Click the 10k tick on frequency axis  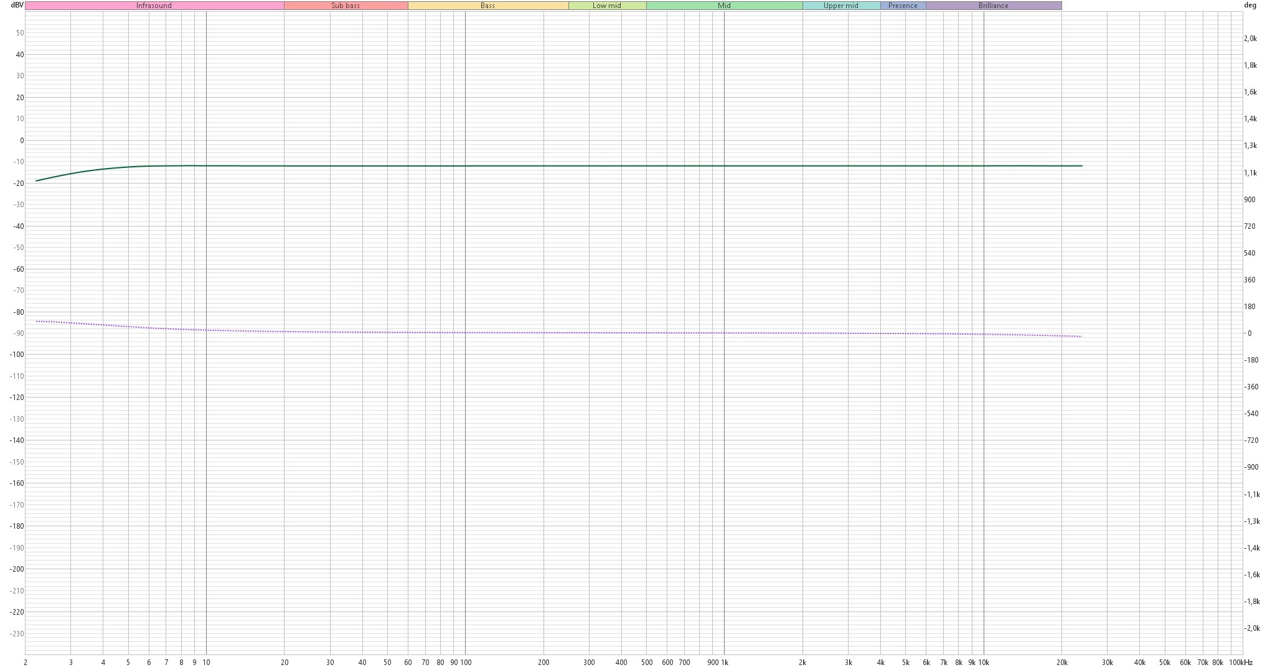pyautogui.click(x=984, y=663)
